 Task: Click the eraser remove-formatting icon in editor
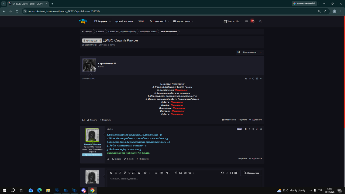(111, 173)
